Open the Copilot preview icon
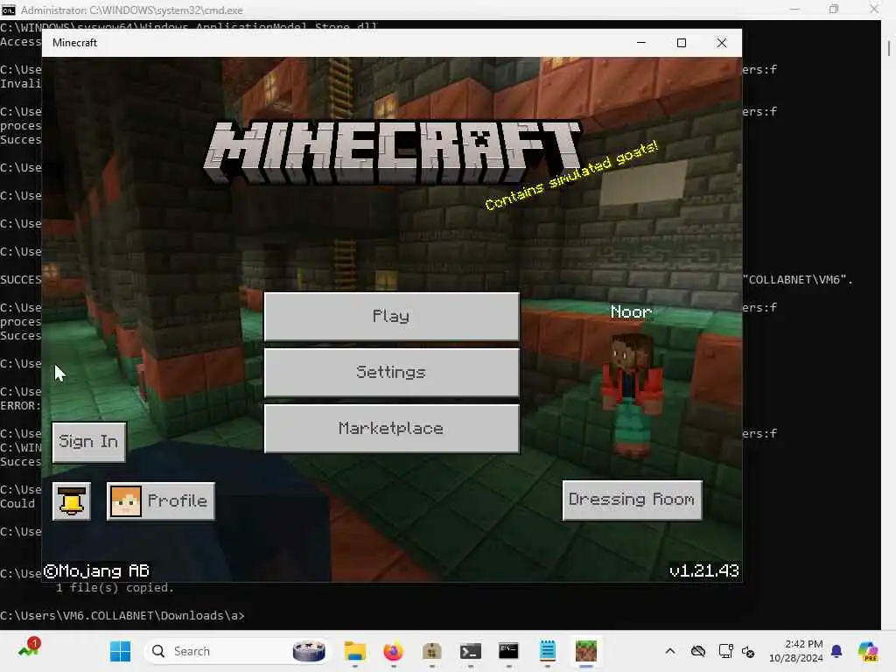 tap(868, 651)
